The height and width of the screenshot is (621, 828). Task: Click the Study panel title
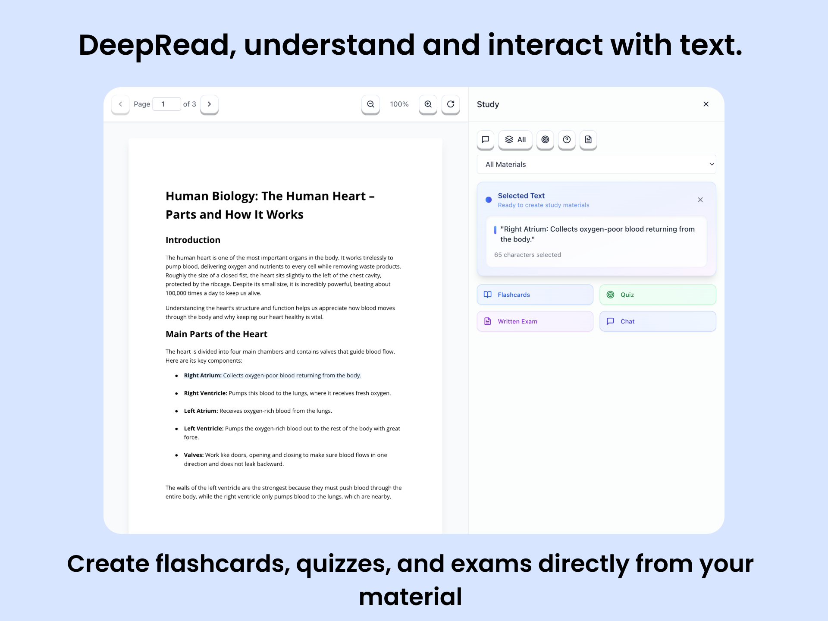[488, 104]
